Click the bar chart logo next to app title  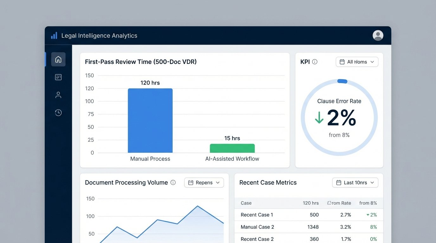pyautogui.click(x=54, y=35)
